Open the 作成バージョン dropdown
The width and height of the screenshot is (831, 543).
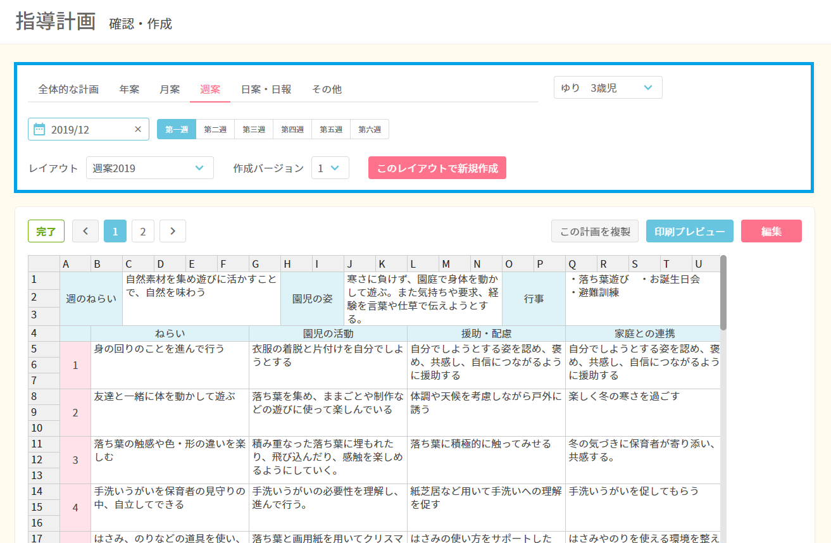(x=330, y=168)
